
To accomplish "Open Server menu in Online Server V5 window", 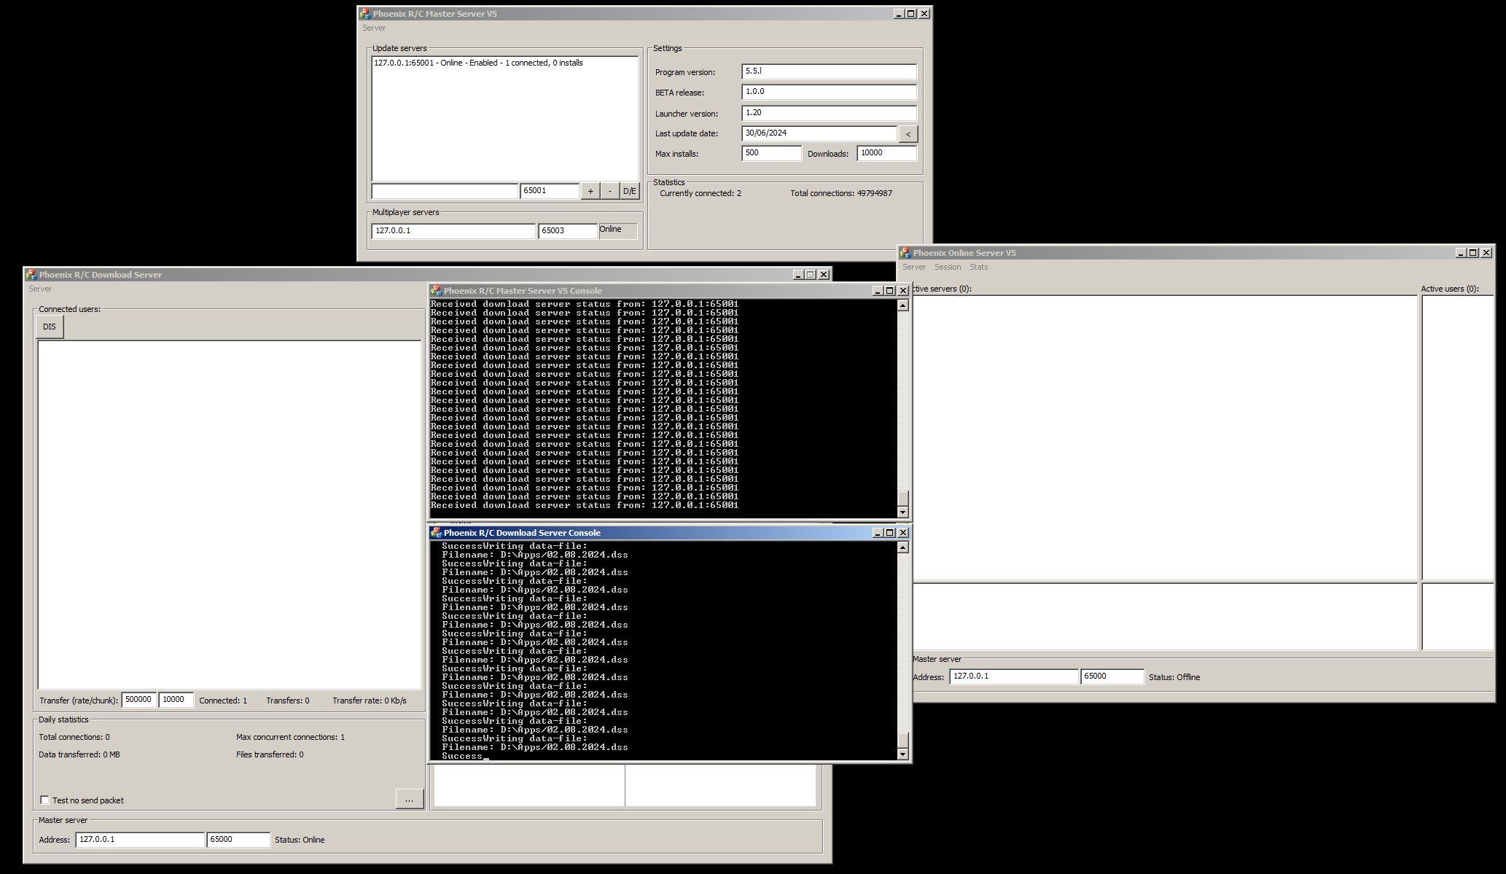I will pos(914,267).
